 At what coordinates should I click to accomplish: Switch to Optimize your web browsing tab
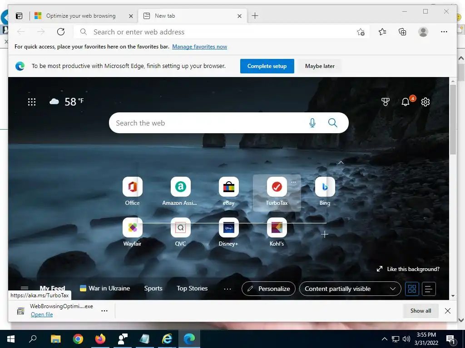point(81,16)
